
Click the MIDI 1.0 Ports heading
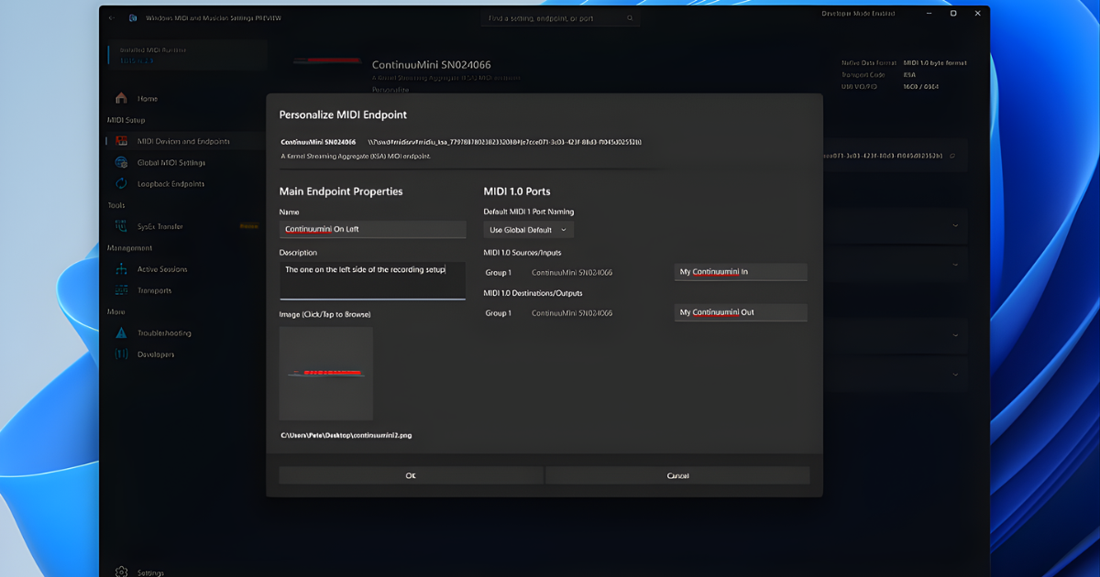[x=517, y=191]
